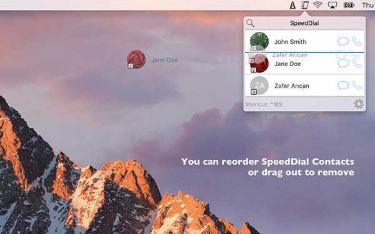Open the clock showing Thu
This screenshot has height=234, width=375.
click(368, 5)
